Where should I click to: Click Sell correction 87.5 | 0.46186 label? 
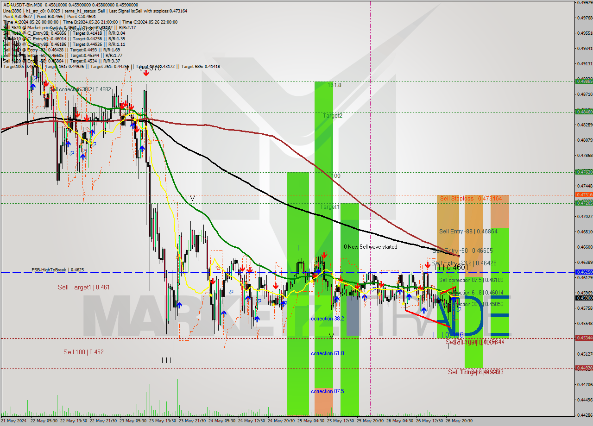[x=471, y=280]
